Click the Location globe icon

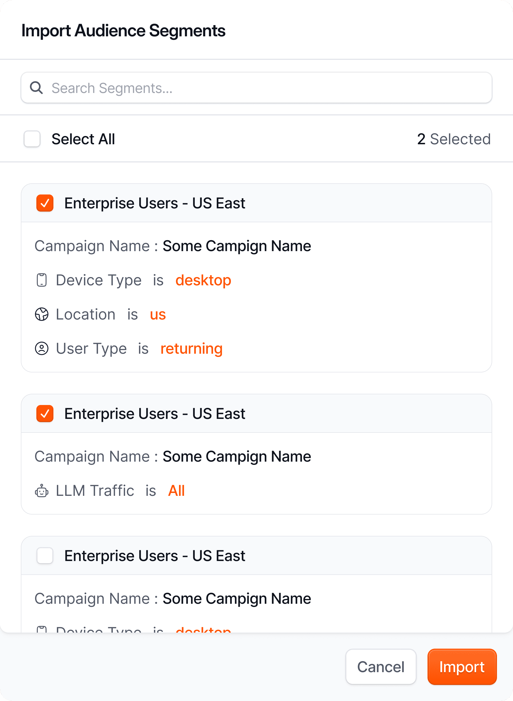[x=42, y=314]
